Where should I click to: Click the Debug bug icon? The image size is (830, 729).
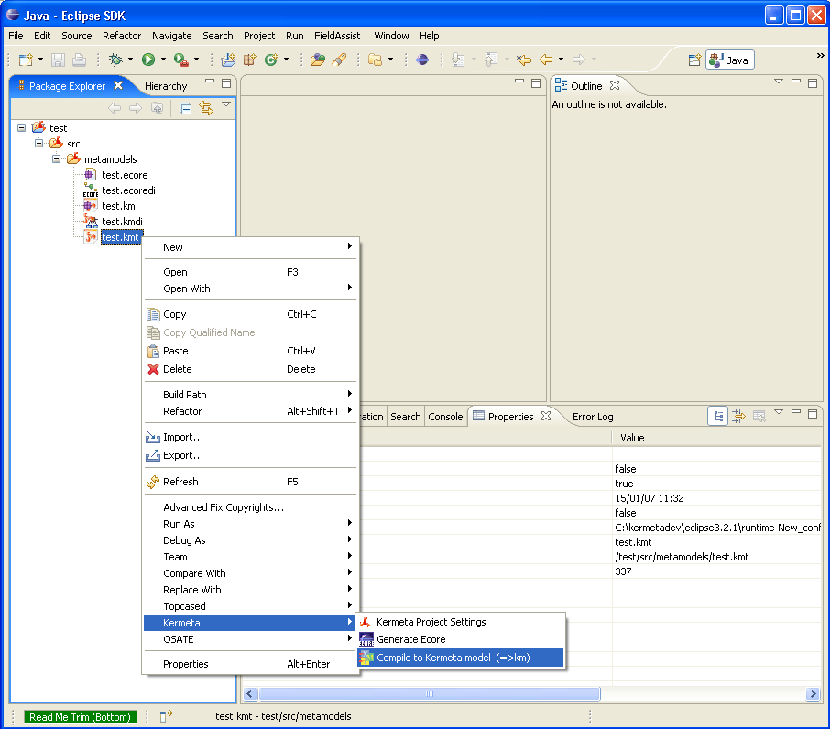(x=115, y=60)
